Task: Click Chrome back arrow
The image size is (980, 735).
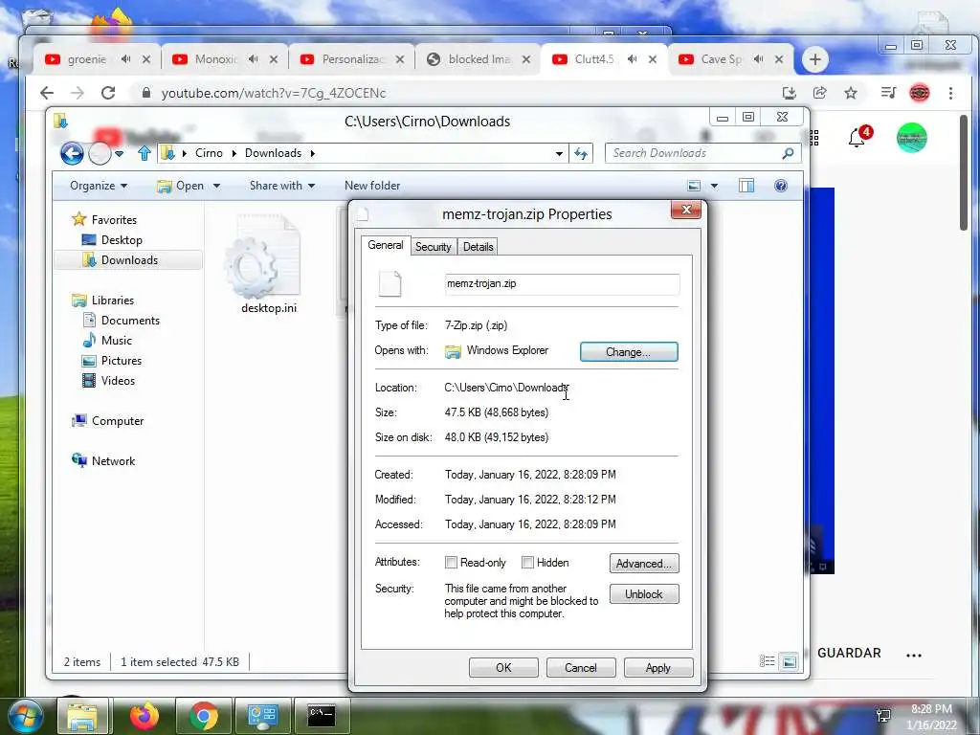Action: click(x=47, y=93)
